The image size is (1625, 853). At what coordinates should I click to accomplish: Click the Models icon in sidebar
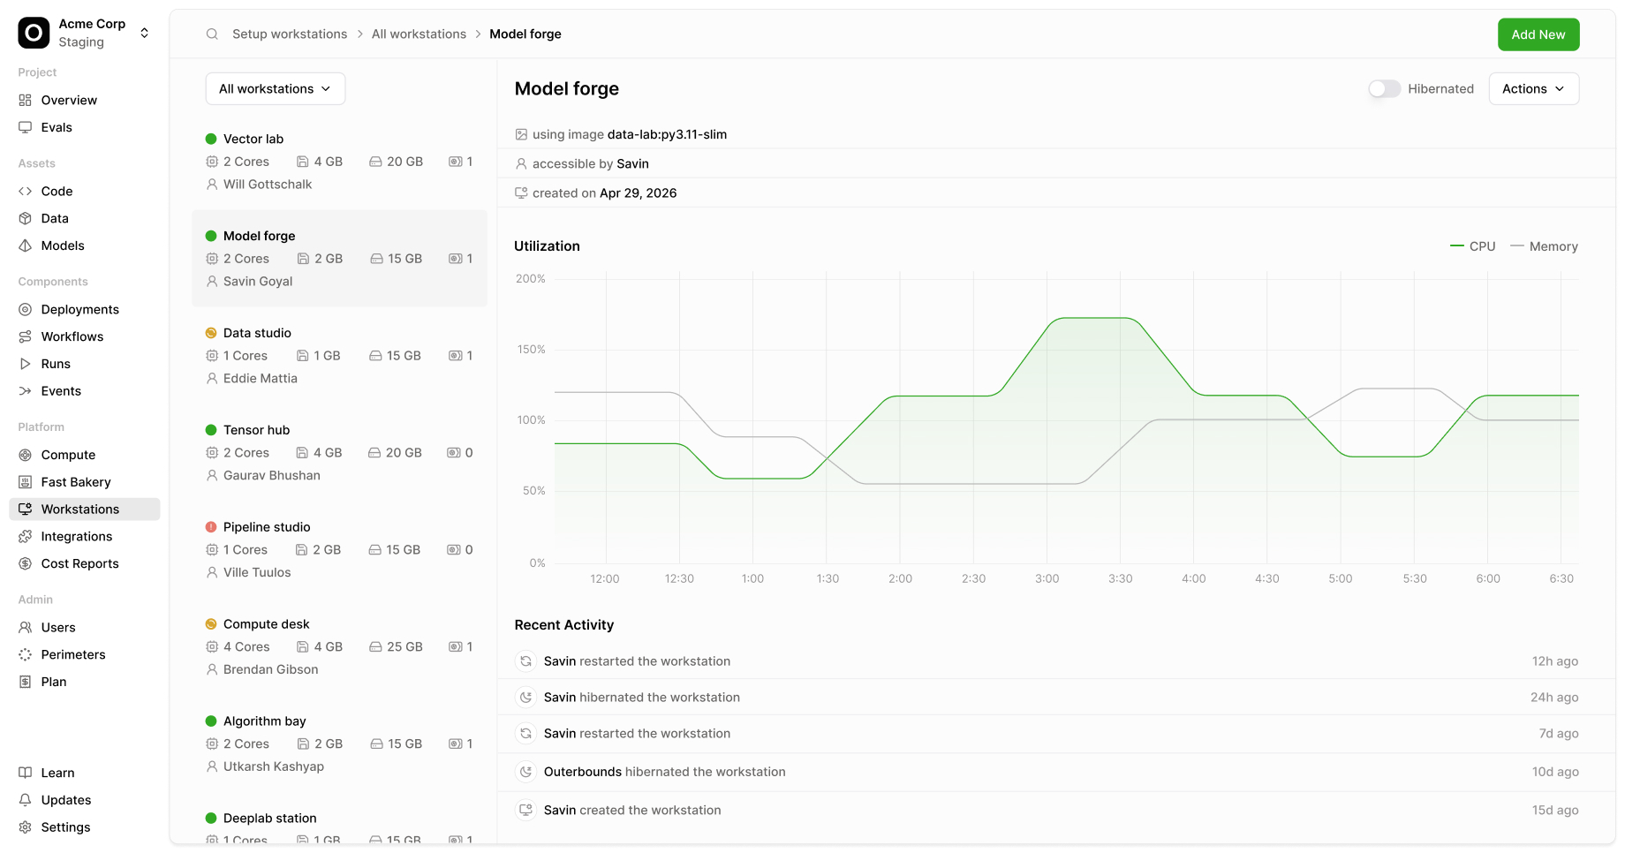click(x=25, y=245)
